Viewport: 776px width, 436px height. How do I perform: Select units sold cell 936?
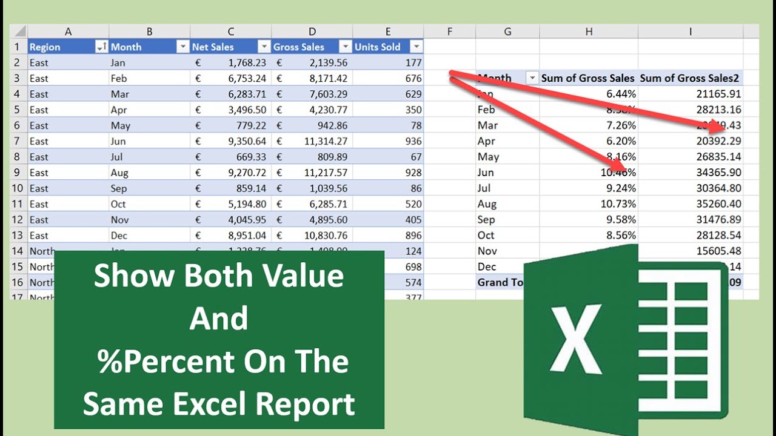(x=388, y=141)
